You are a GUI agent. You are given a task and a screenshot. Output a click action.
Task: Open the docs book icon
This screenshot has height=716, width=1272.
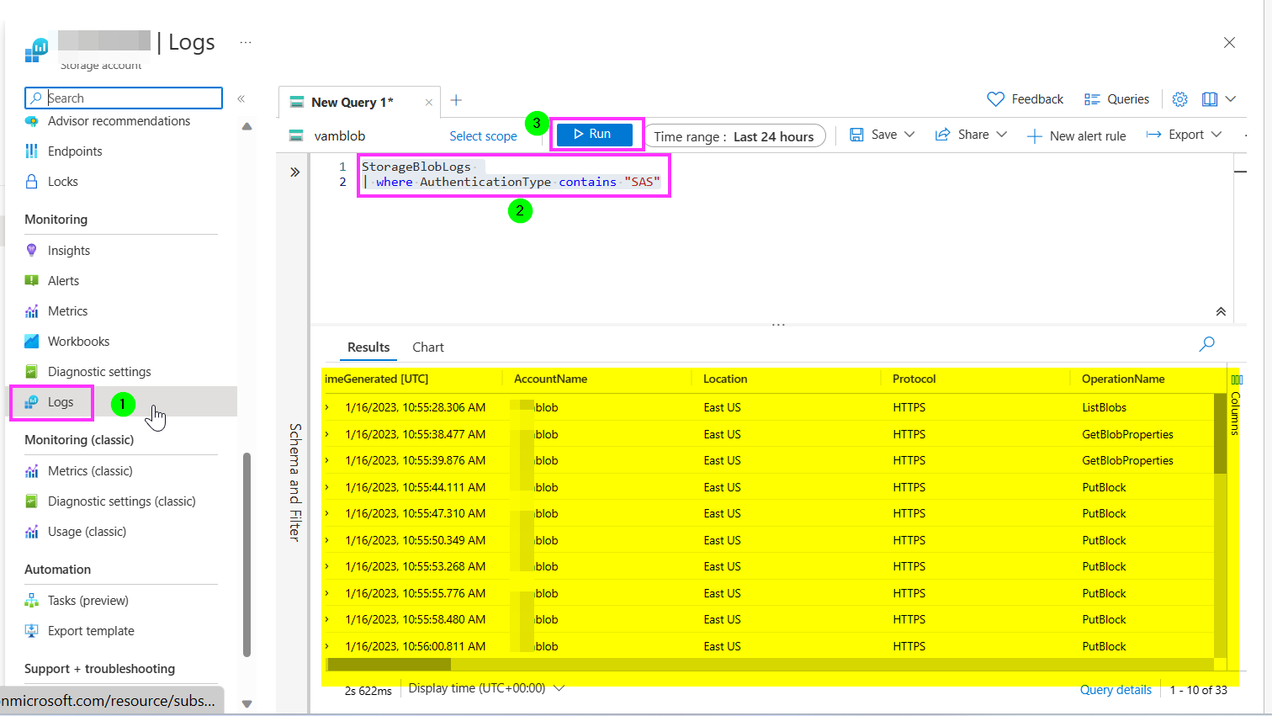click(x=1210, y=99)
